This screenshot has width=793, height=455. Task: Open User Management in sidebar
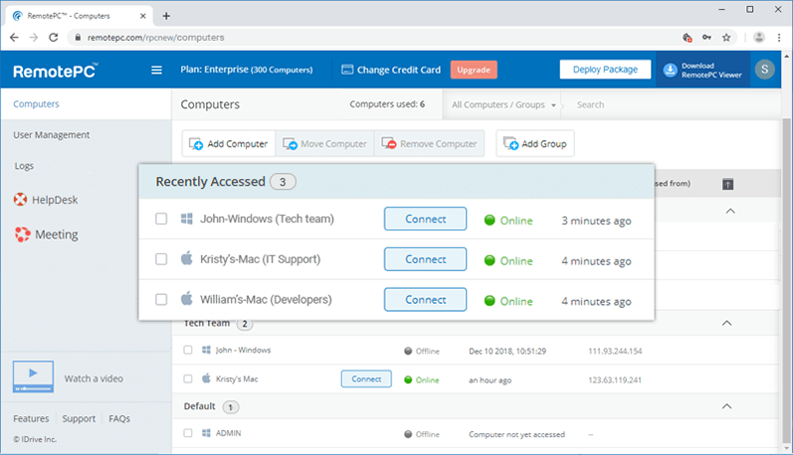[51, 135]
